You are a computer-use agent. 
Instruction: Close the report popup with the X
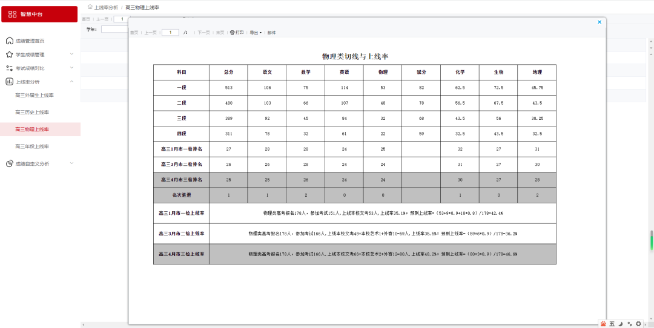click(599, 22)
